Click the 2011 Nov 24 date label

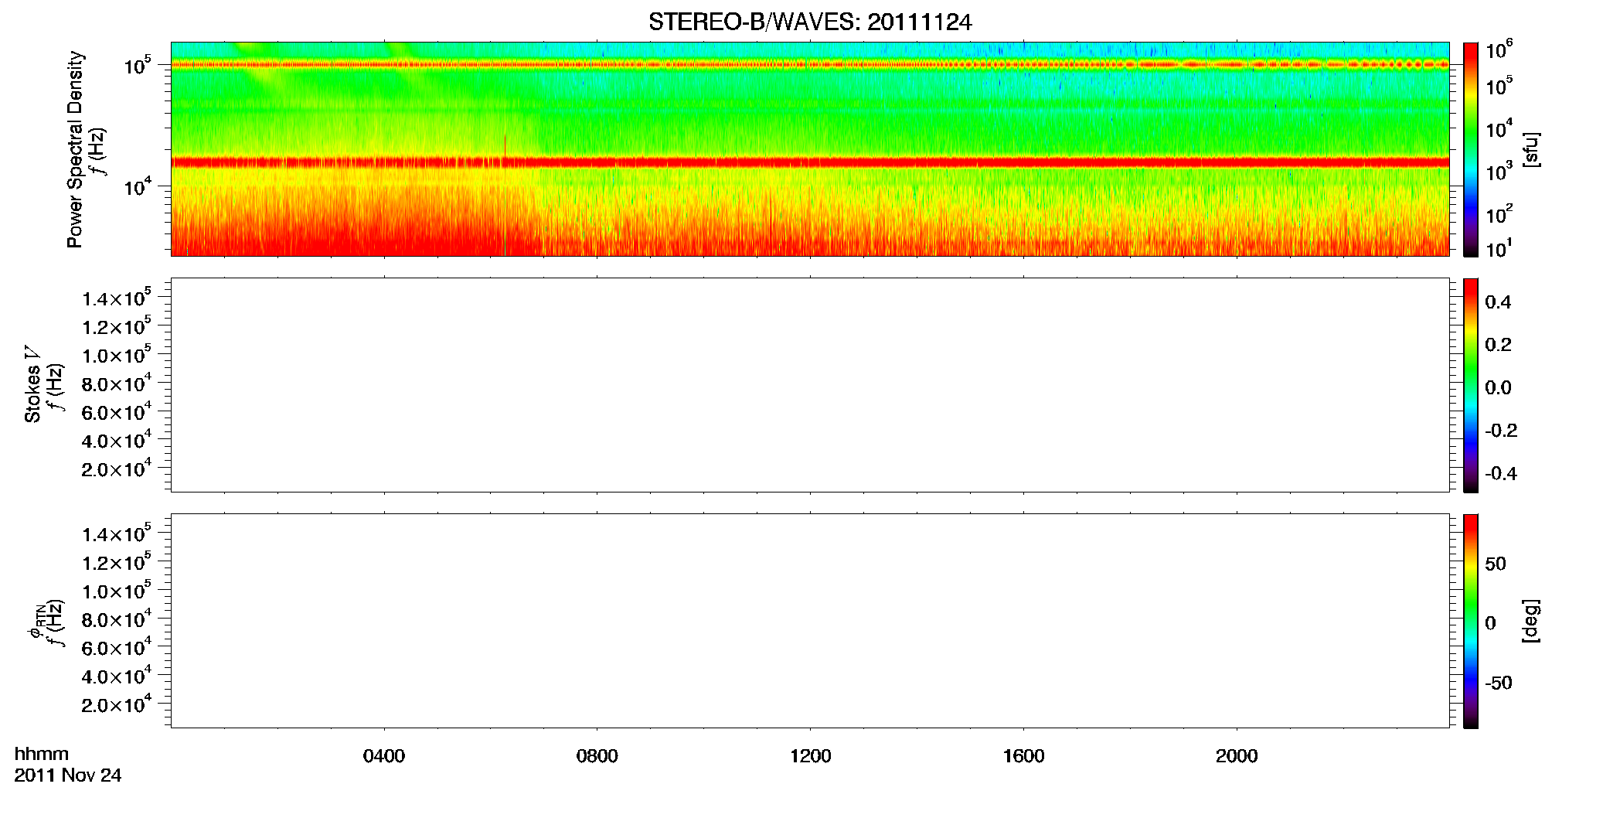click(68, 775)
